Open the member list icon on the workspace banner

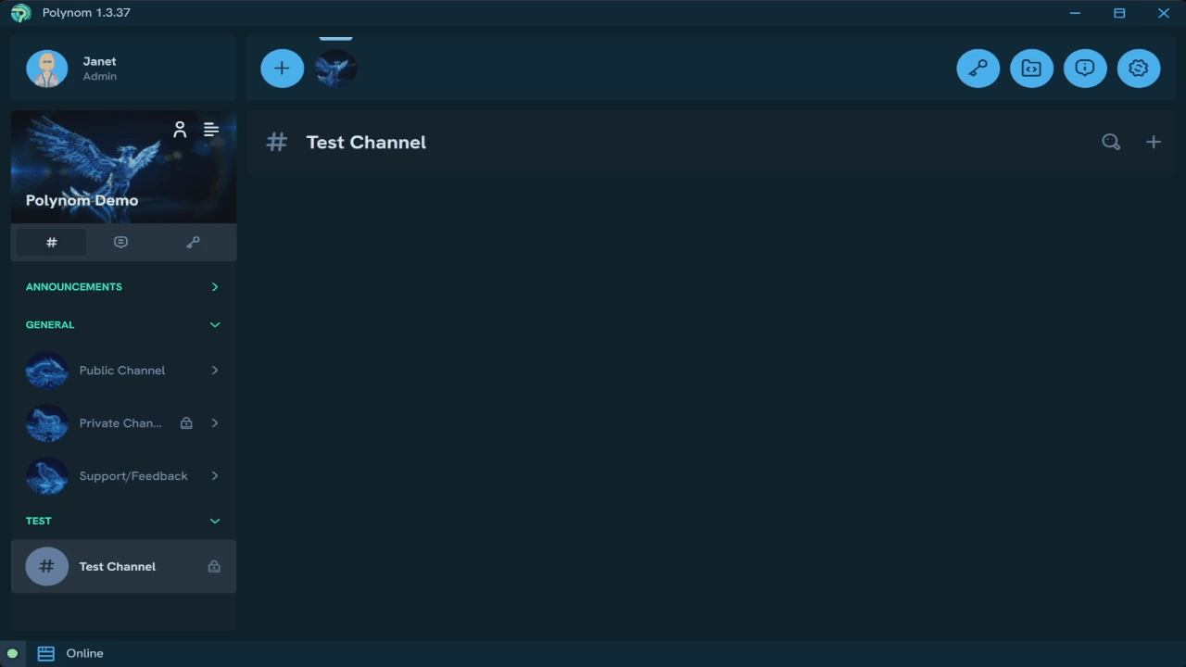click(x=180, y=129)
